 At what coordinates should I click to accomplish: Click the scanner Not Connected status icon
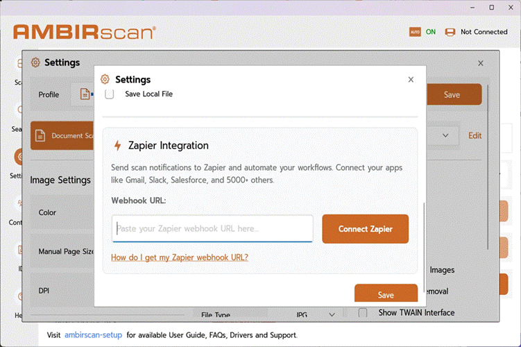coord(450,32)
